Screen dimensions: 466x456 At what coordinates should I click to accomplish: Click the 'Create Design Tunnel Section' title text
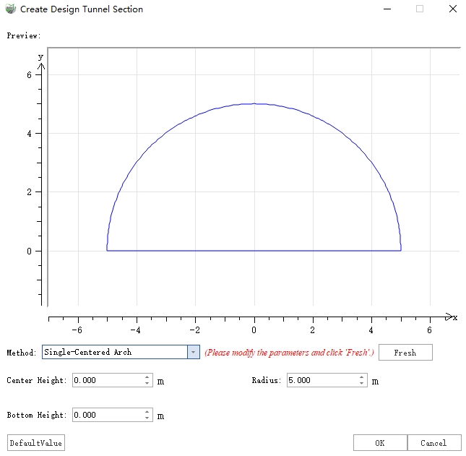tap(82, 9)
